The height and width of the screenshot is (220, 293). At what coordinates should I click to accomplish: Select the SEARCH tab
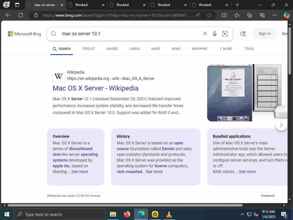pyautogui.click(x=62, y=49)
